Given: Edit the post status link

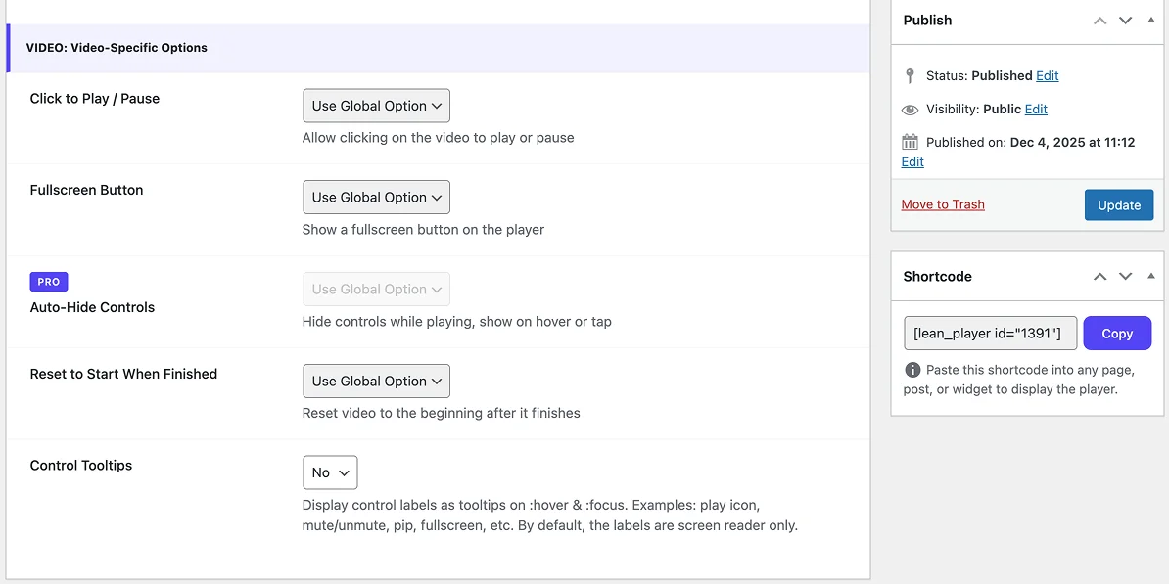Looking at the screenshot, I should point(1048,76).
